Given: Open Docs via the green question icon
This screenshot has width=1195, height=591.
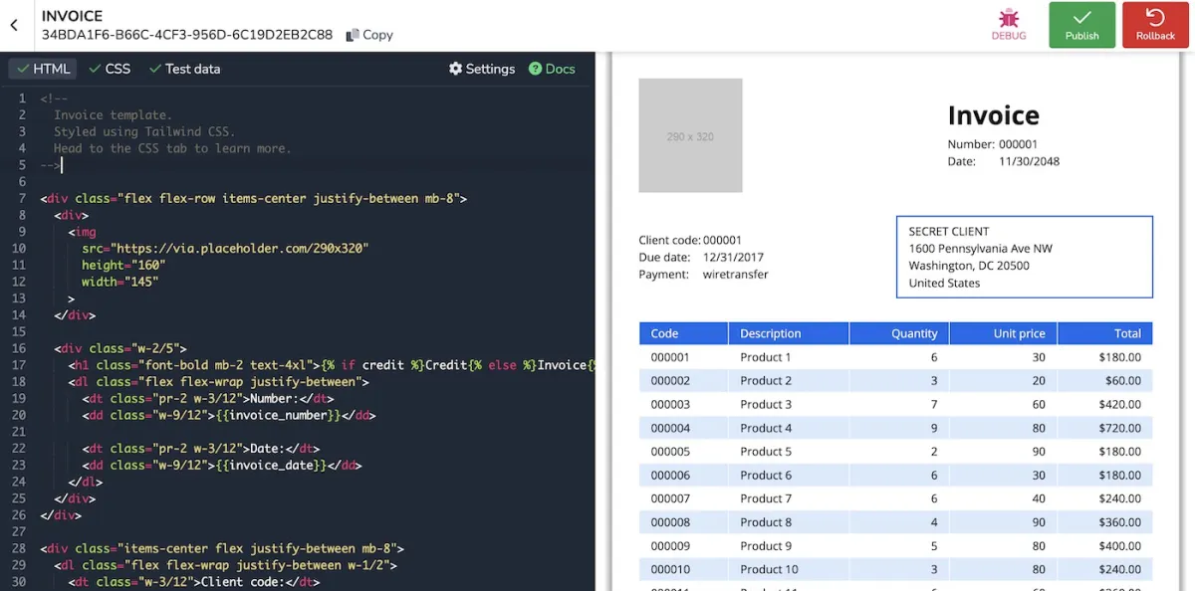Looking at the screenshot, I should 536,69.
